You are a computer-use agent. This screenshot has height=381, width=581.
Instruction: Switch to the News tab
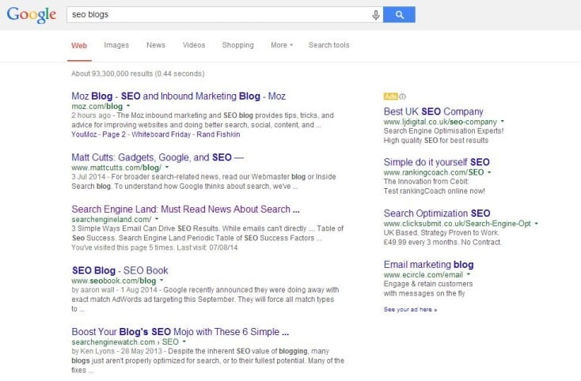pos(156,45)
